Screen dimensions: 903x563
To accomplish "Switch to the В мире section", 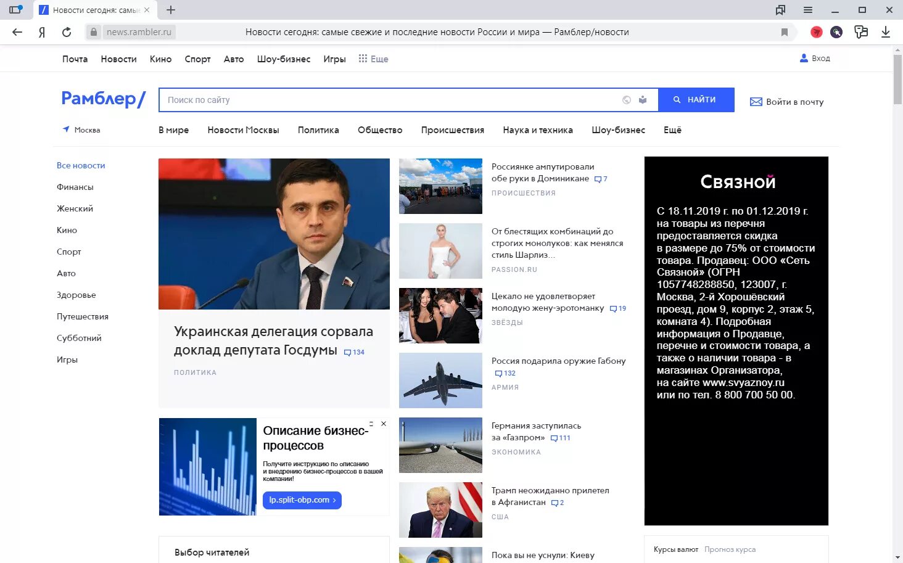I will click(x=173, y=130).
